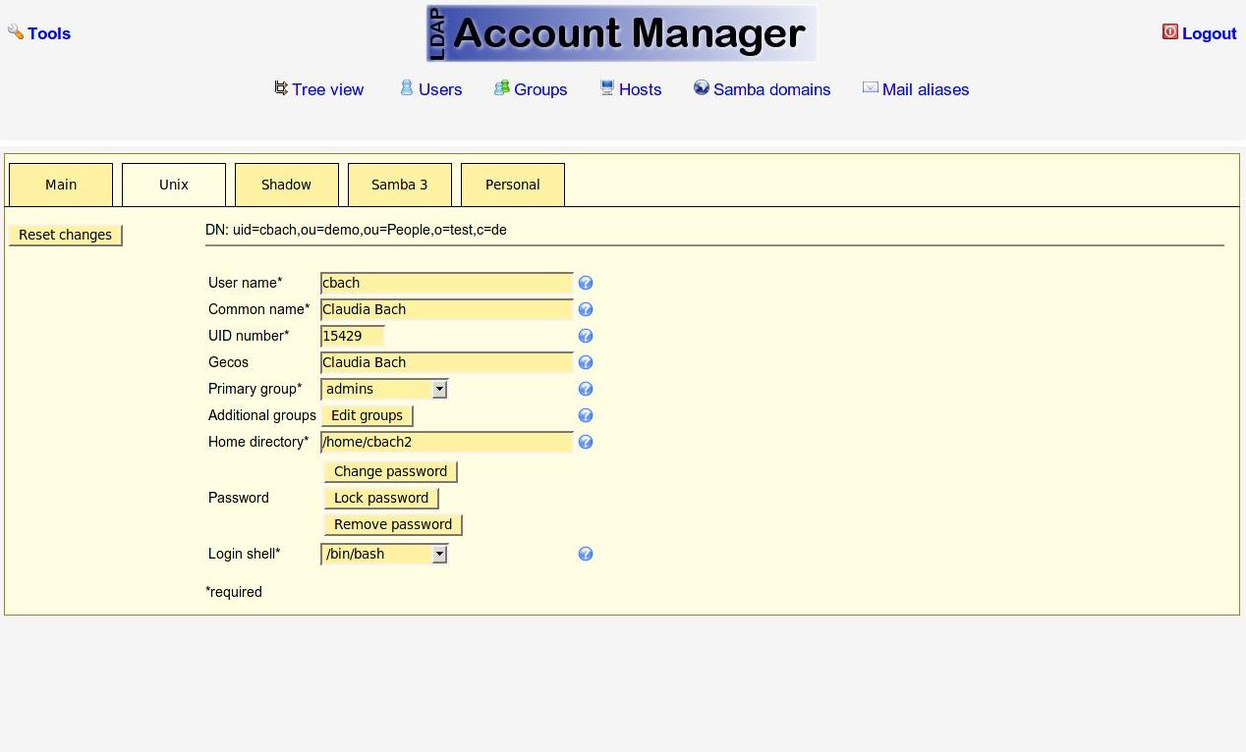
Task: Open the Primary group dropdown
Action: 439,389
